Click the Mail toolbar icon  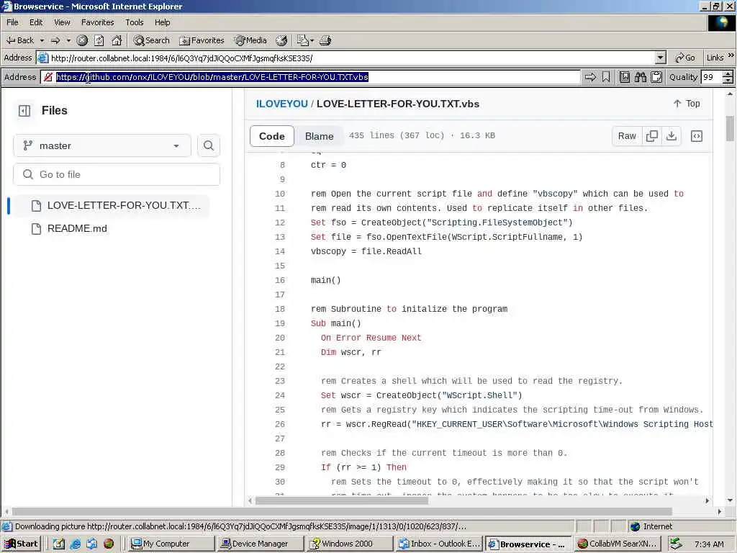point(302,40)
